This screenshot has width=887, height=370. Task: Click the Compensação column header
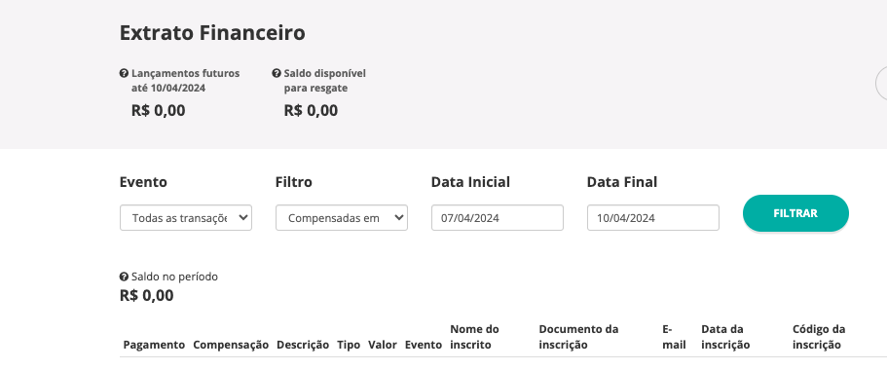click(231, 345)
